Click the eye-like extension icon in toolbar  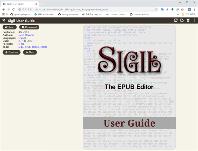[x=167, y=9]
